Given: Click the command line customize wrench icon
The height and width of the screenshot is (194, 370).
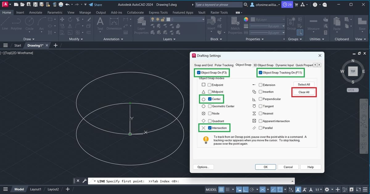Looking at the screenshot, I should tap(84, 181).
